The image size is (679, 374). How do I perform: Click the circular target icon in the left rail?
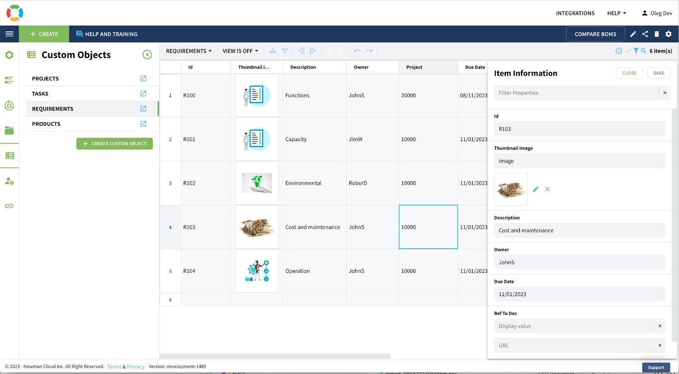[9, 105]
